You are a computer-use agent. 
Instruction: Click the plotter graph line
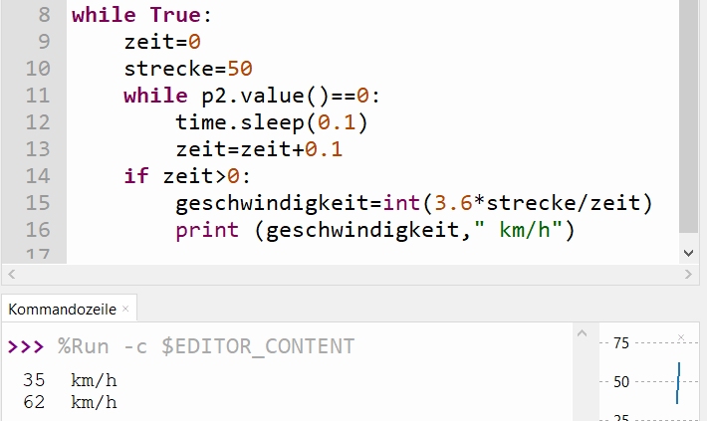point(678,383)
